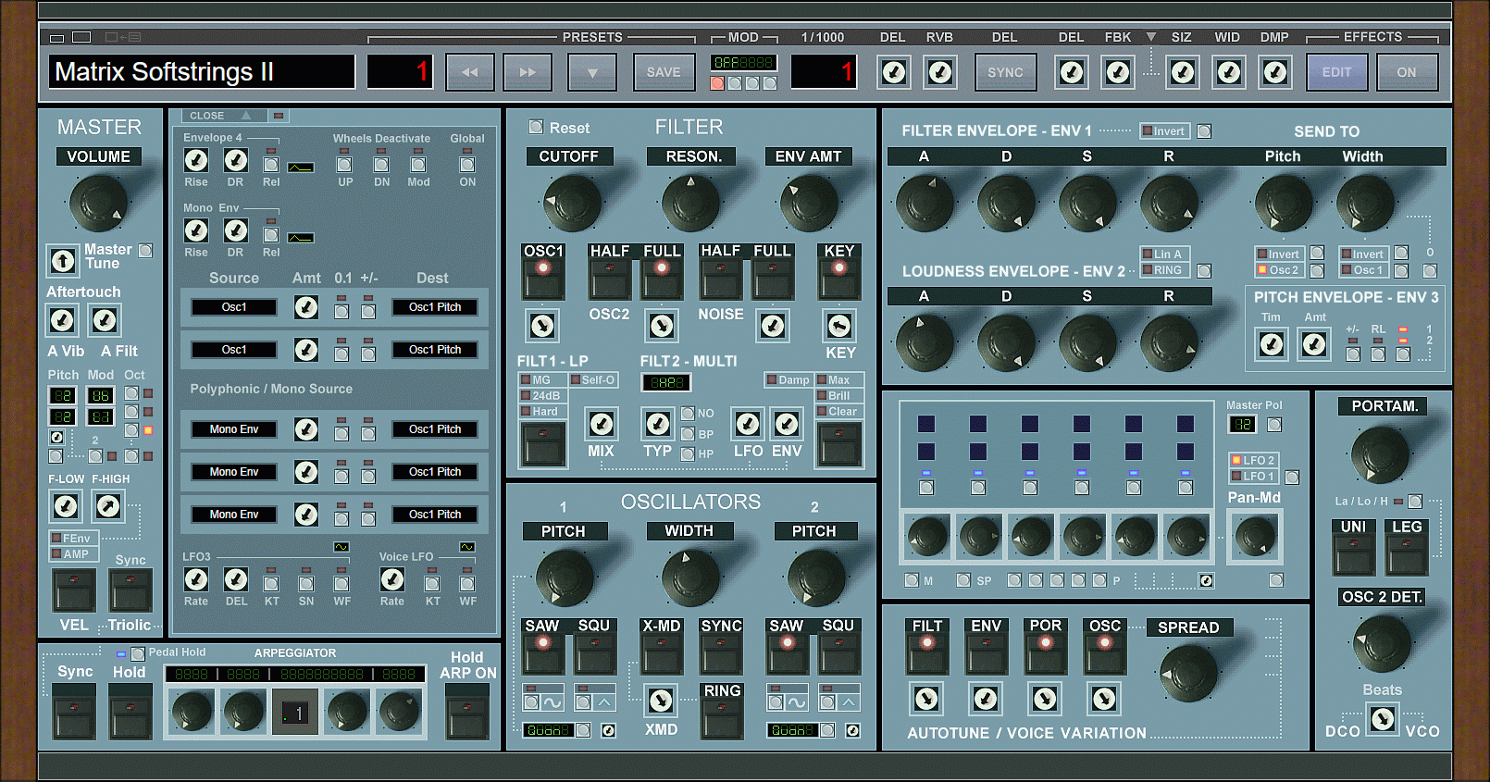Toggle the RING modulation switch
The width and height of the screenshot is (1490, 782).
tap(722, 719)
